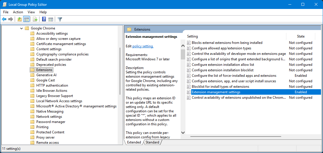Click policy icon beside Configure extension installation blocklist
The height and width of the screenshot is (153, 323).
tap(189, 70)
